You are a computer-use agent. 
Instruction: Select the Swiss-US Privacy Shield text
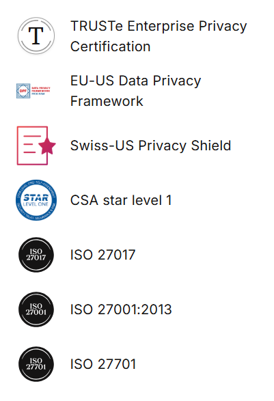(151, 146)
